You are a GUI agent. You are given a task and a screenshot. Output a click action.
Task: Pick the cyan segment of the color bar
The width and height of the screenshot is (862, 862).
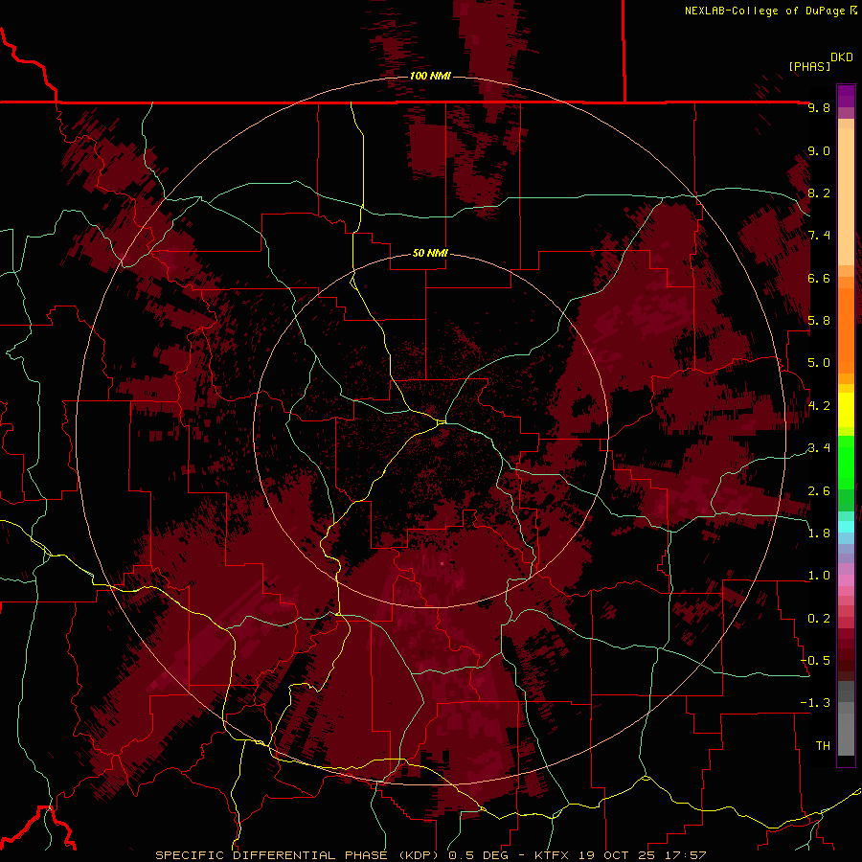846,527
